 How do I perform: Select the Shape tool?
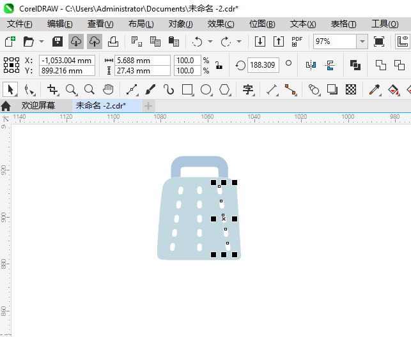pos(29,90)
